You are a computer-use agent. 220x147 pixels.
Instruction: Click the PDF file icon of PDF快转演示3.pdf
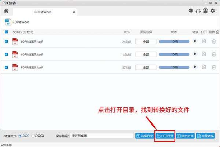15,68
